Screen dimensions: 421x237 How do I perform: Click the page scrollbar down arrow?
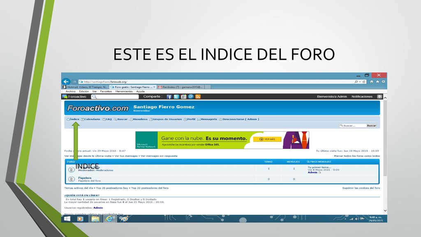[x=385, y=211]
